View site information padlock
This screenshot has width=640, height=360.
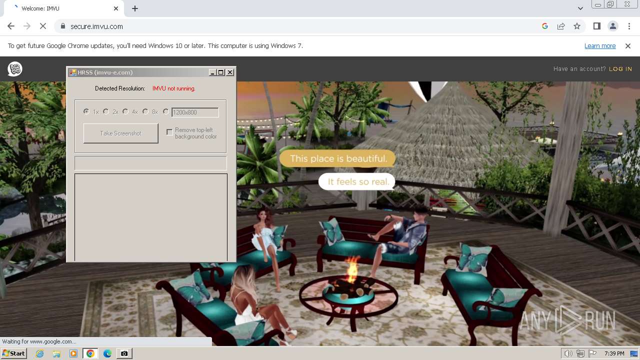[x=62, y=26]
